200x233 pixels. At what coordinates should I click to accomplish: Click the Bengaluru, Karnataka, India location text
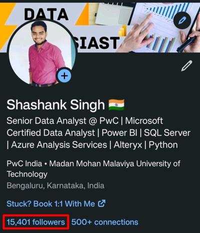pos(55,186)
